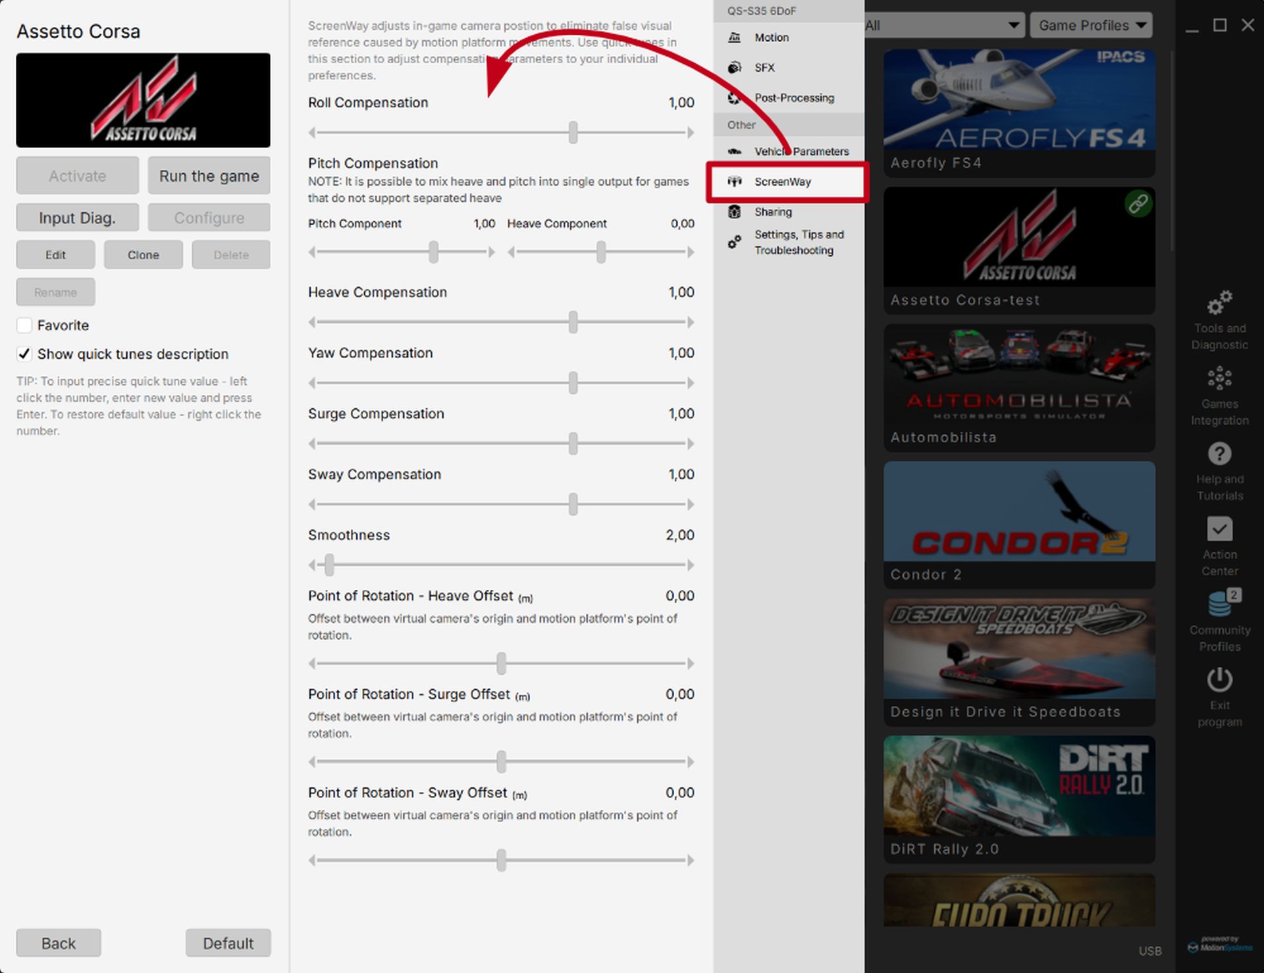The image size is (1264, 973).
Task: Open Action Center checkmark icon
Action: coord(1219,529)
